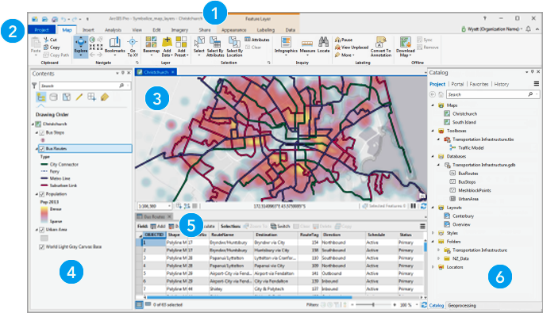Screen dimensions: 543x313
Task: Switch to the Analysis ribbon tab
Action: [113, 30]
